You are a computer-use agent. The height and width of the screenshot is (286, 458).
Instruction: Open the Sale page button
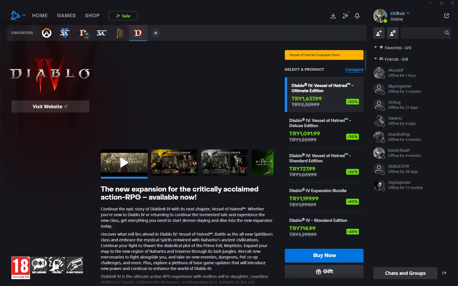[123, 16]
